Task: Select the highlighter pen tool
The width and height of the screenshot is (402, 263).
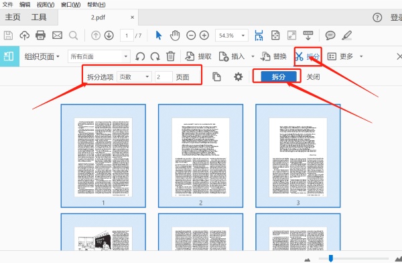Action: [x=346, y=36]
